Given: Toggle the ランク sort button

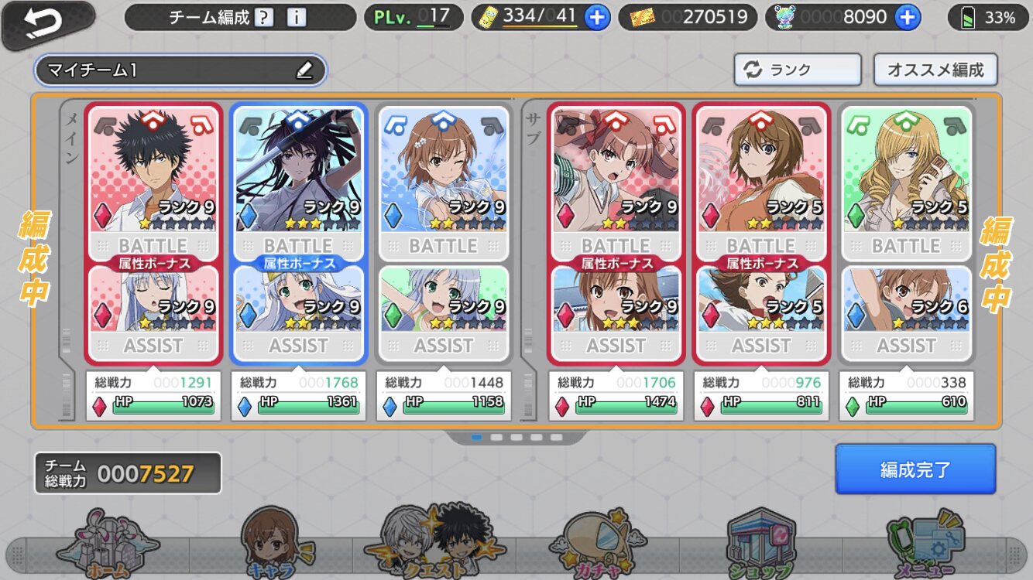Looking at the screenshot, I should (798, 70).
